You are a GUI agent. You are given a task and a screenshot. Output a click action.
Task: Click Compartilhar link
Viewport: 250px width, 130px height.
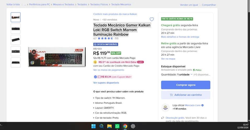[x=209, y=5]
